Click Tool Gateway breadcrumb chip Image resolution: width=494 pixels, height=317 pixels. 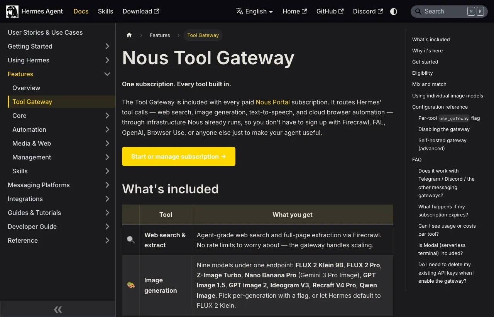coord(203,35)
